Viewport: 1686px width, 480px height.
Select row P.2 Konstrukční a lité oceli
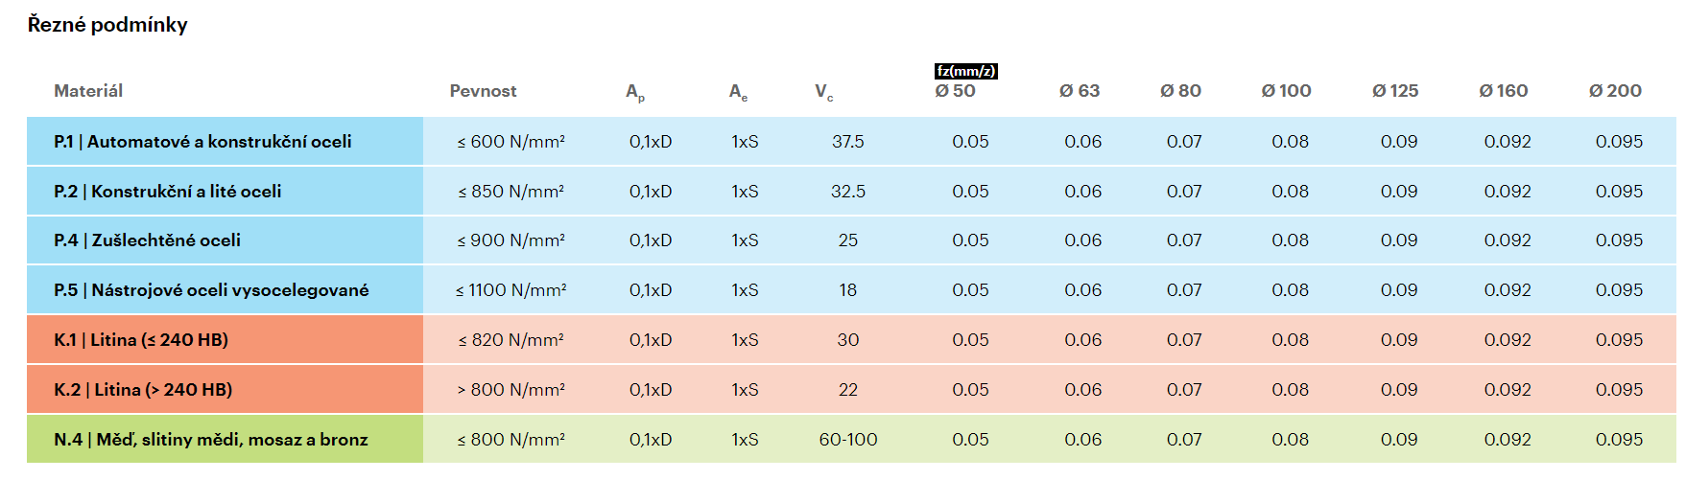tap(168, 192)
